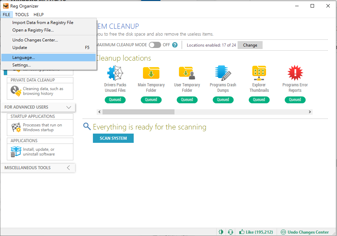
Task: Click the scrollbar right arrow in cleanup locations
Action: click(310, 112)
